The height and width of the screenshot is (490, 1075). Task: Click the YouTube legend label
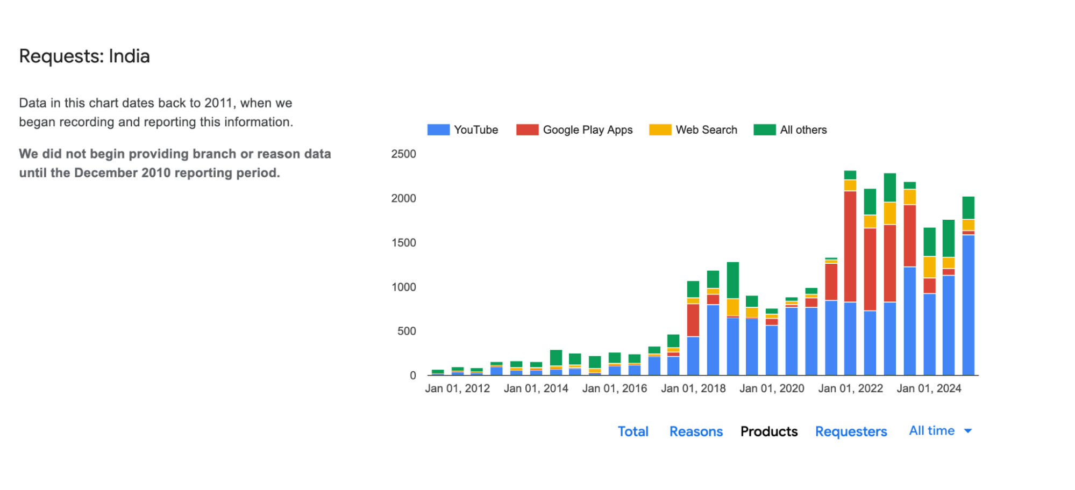476,130
